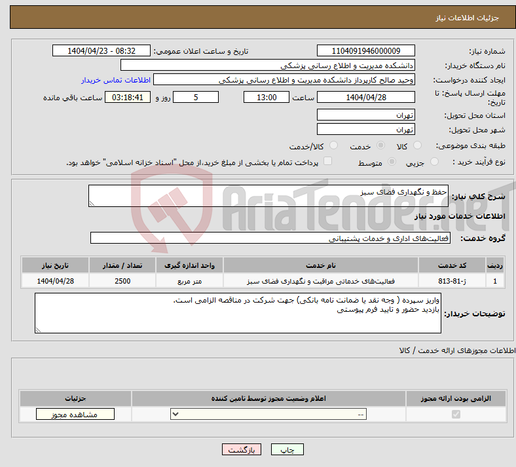The image size is (516, 467).
Task: Toggle the الزامی بودن ارائه مجوز checkbox
Action: [x=456, y=414]
